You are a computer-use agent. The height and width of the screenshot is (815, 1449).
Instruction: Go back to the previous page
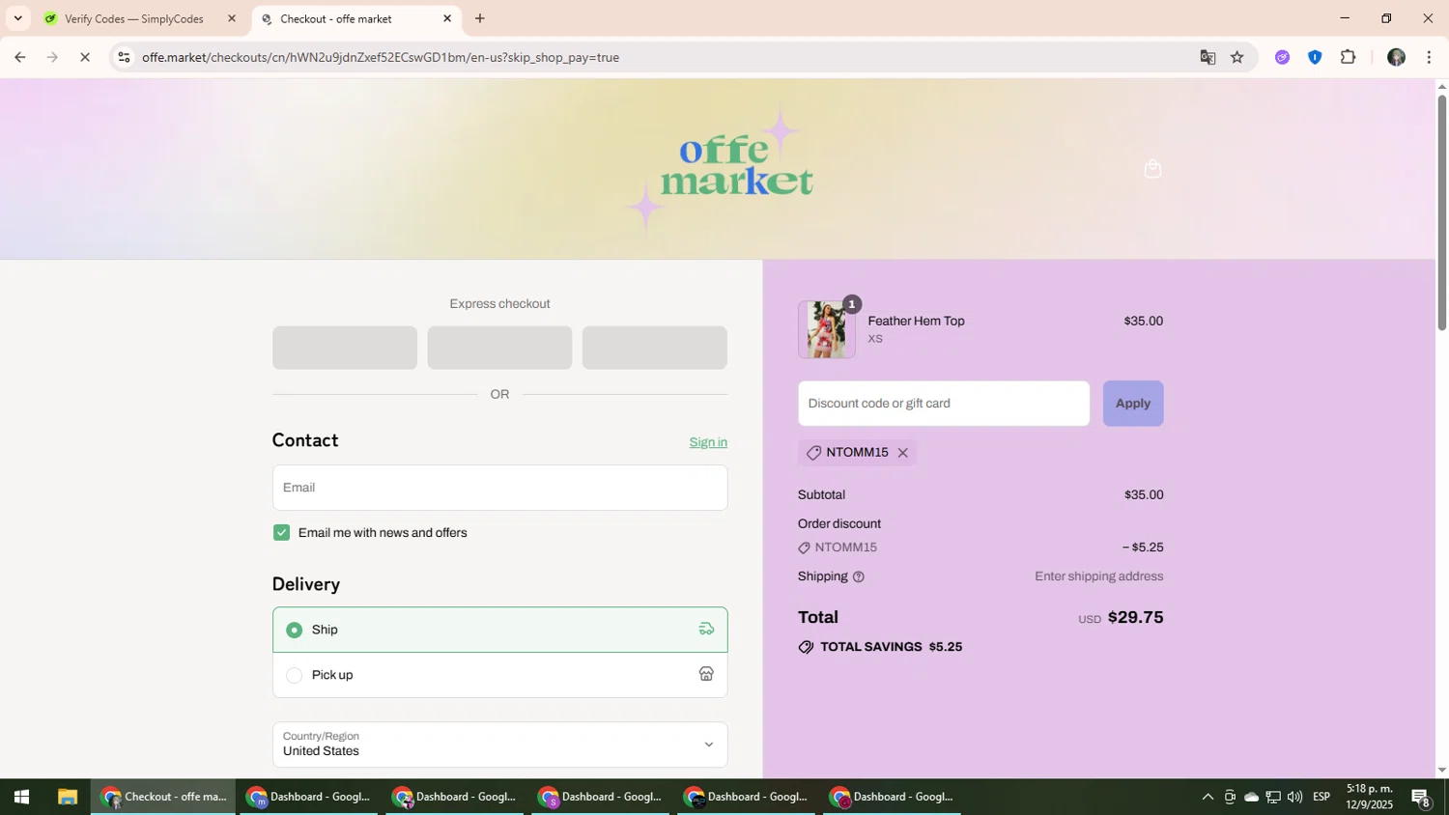click(19, 57)
